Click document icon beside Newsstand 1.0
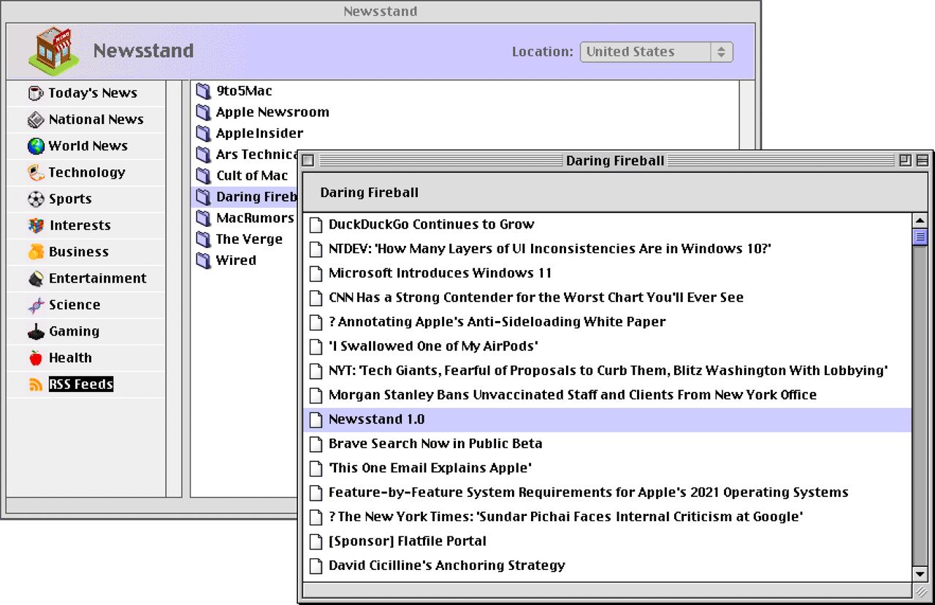This screenshot has height=605, width=935. [x=316, y=420]
